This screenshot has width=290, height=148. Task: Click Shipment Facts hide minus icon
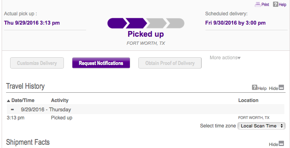(x=281, y=143)
